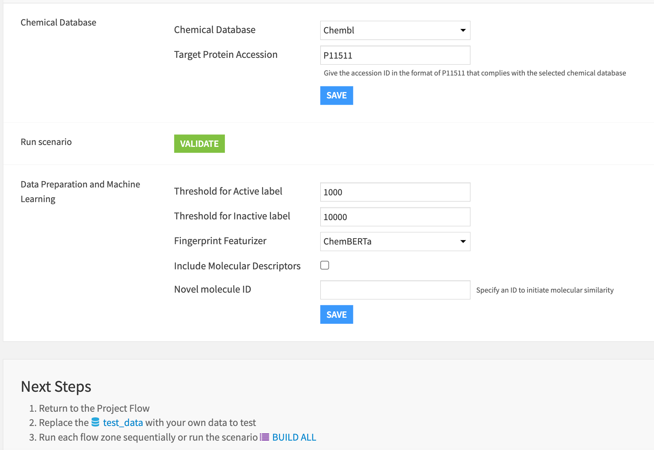654x450 pixels.
Task: Select the 1000 threshold value
Action: [333, 192]
